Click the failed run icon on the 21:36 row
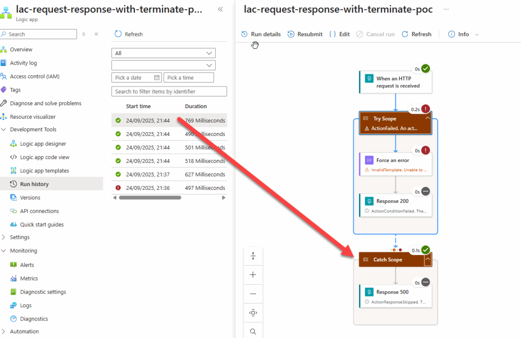 (x=117, y=188)
